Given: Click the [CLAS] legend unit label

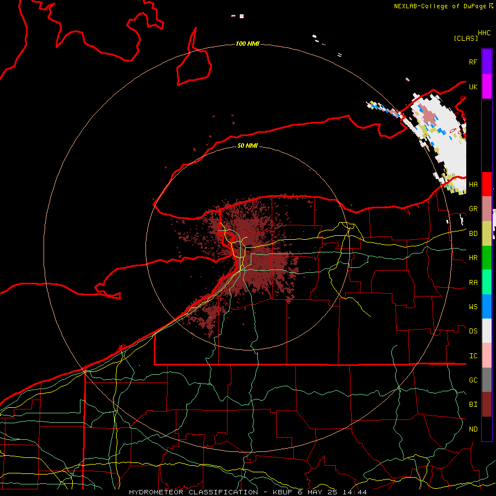Looking at the screenshot, I should 466,38.
